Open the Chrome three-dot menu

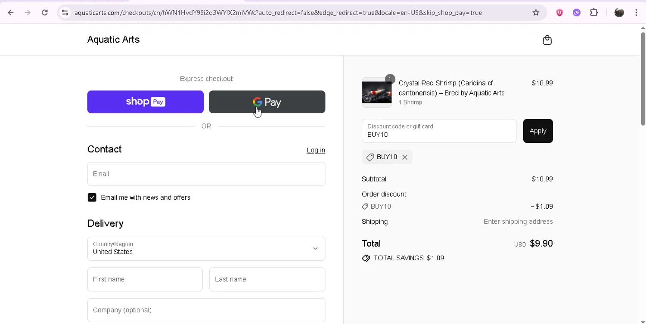tap(636, 12)
